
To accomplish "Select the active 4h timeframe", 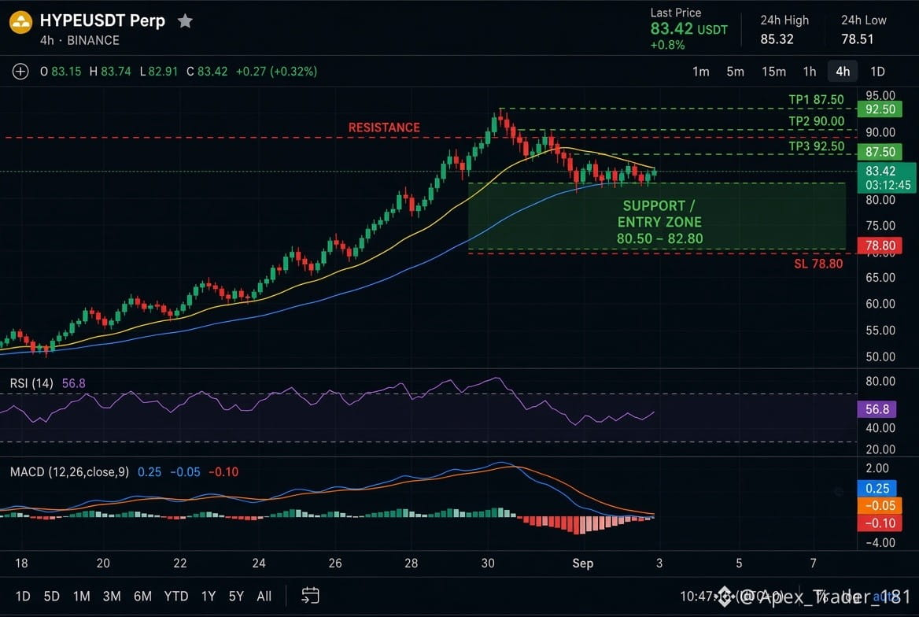I will click(843, 72).
